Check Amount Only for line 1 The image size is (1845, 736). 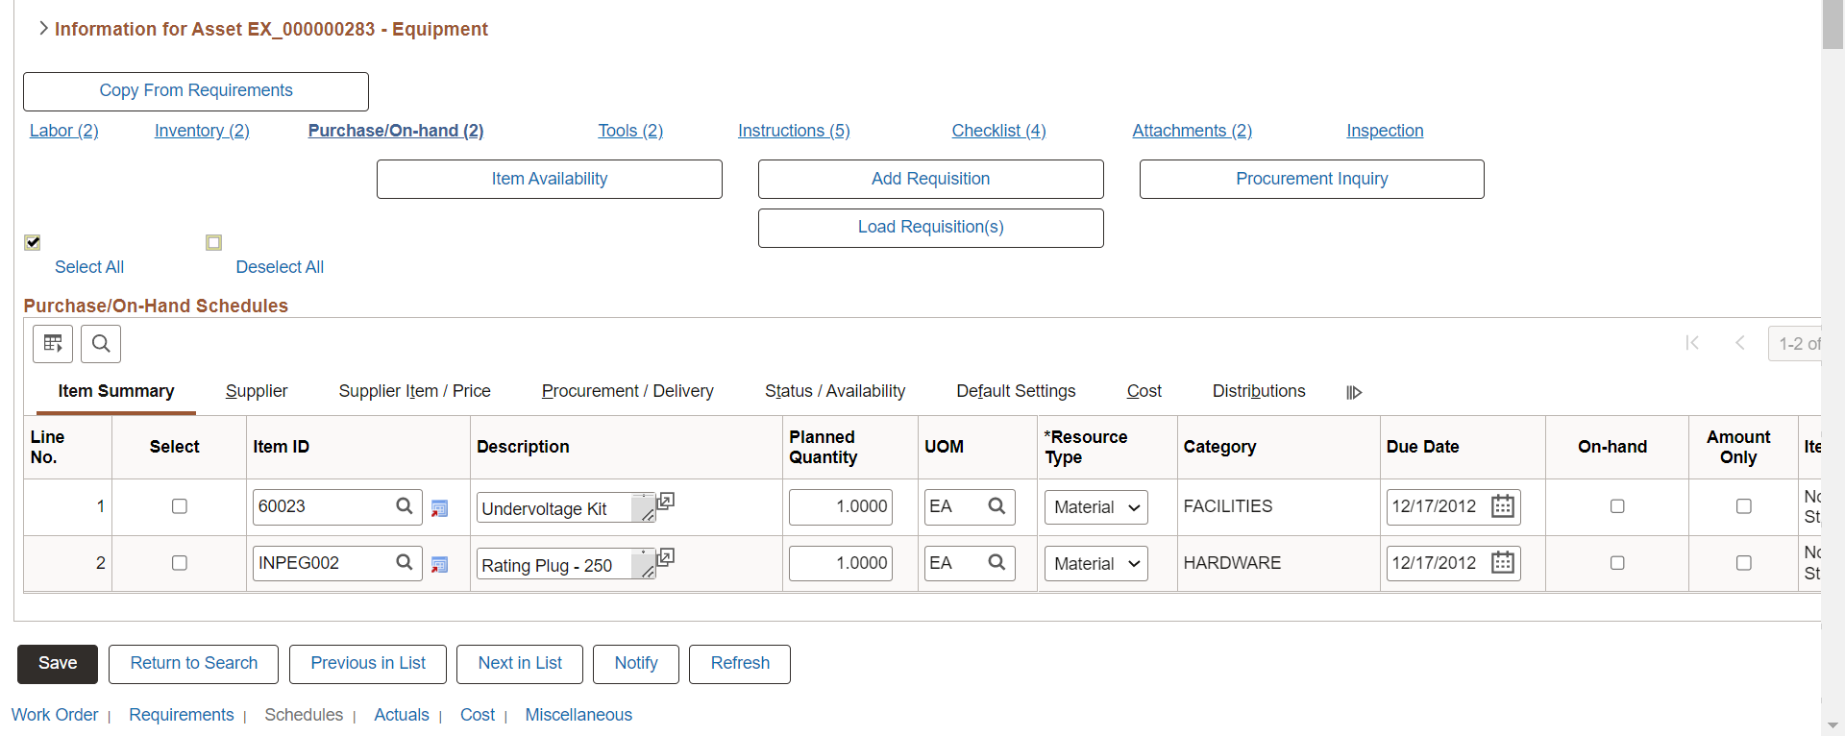(1744, 506)
